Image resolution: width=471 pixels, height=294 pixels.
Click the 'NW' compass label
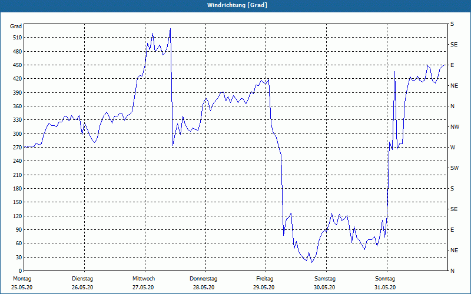coord(455,127)
